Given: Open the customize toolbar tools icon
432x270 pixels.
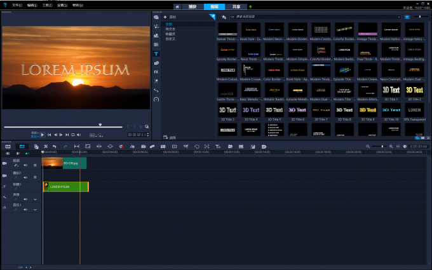Looking at the screenshot, I should pyautogui.click(x=46, y=147).
